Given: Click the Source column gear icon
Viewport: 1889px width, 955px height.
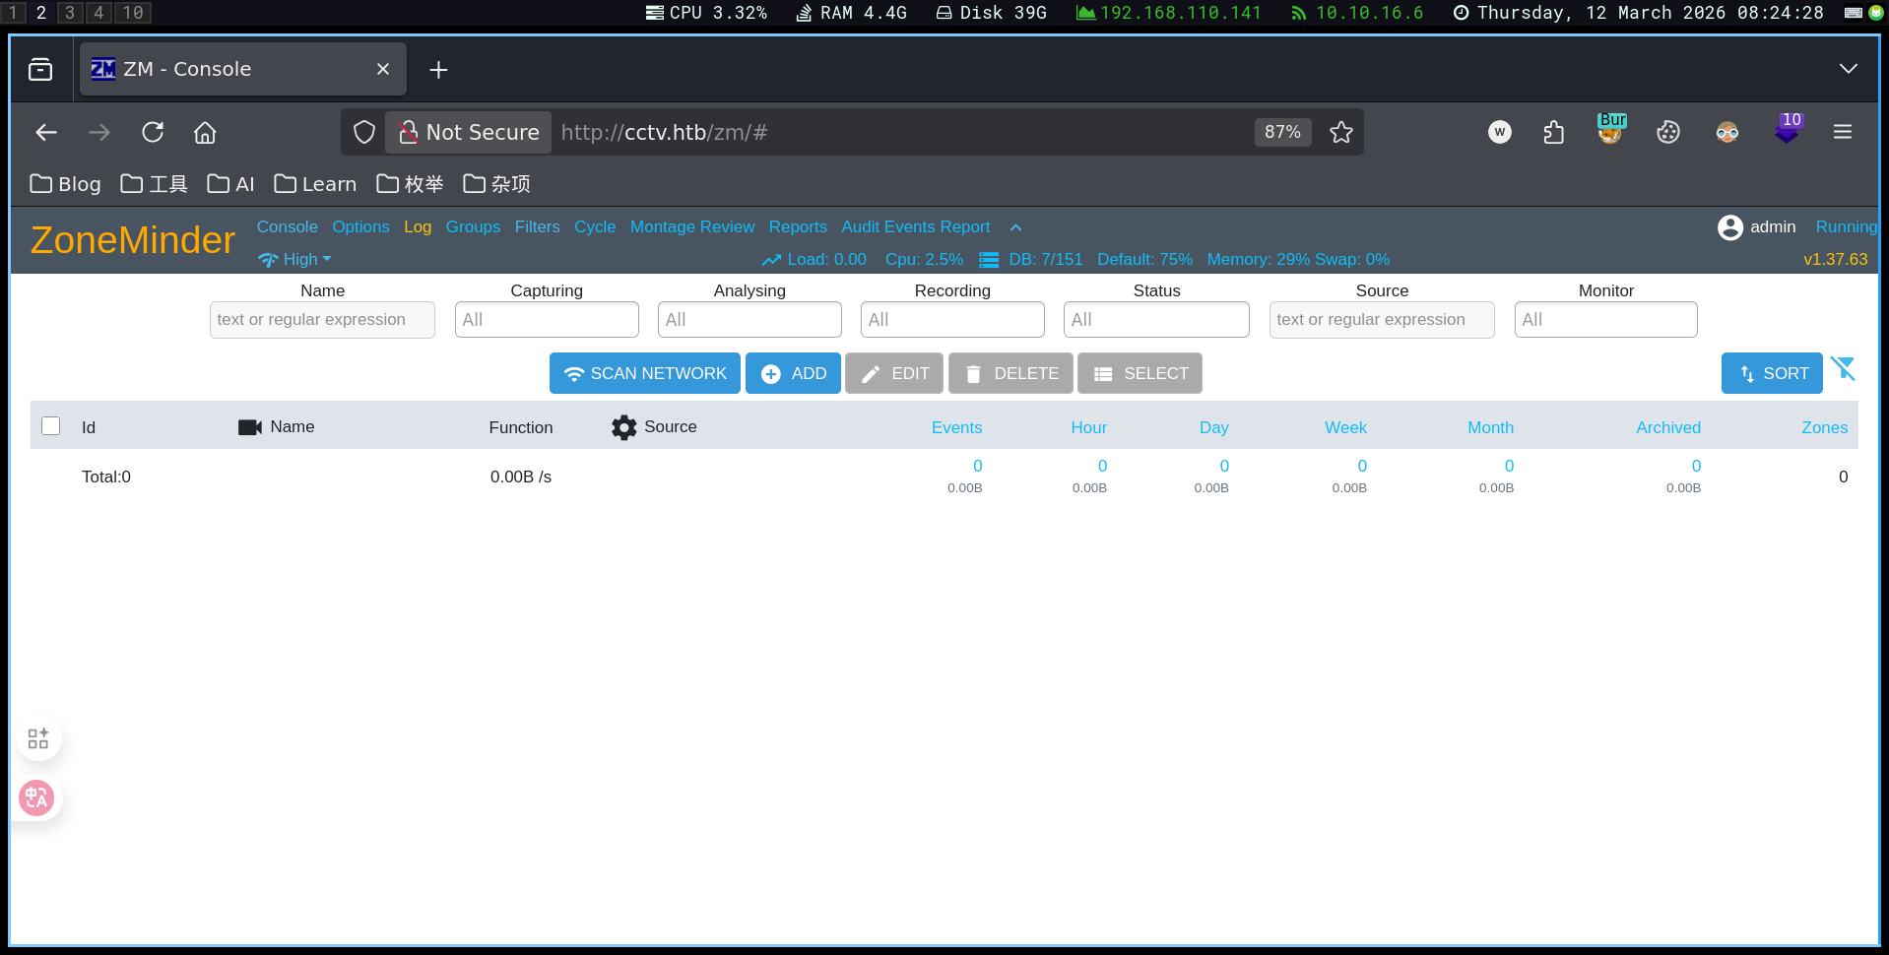Looking at the screenshot, I should click(623, 427).
